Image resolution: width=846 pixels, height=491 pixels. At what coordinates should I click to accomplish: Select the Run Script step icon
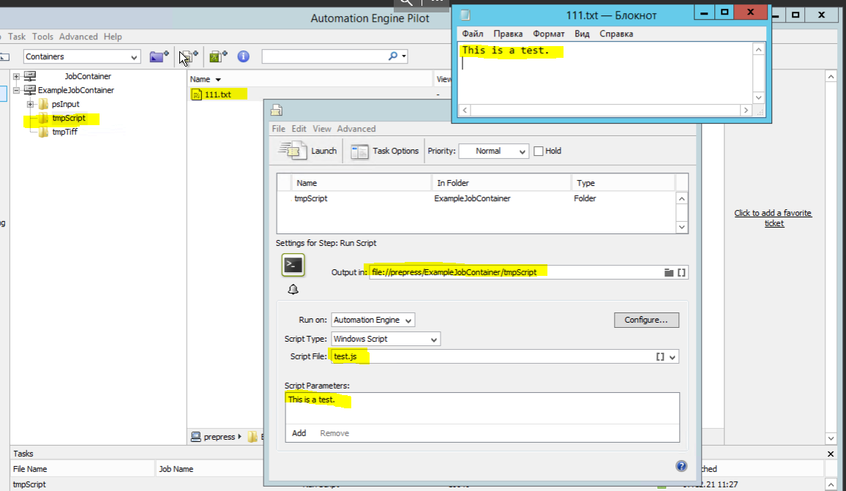pos(293,265)
